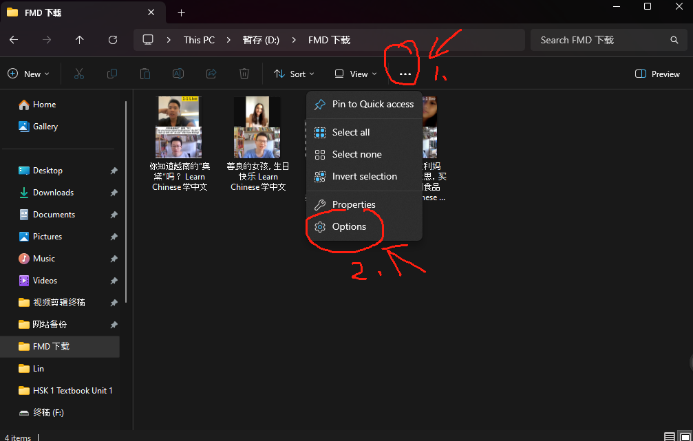Unpin Downloads using its pin icon
This screenshot has width=693, height=441.
114,193
